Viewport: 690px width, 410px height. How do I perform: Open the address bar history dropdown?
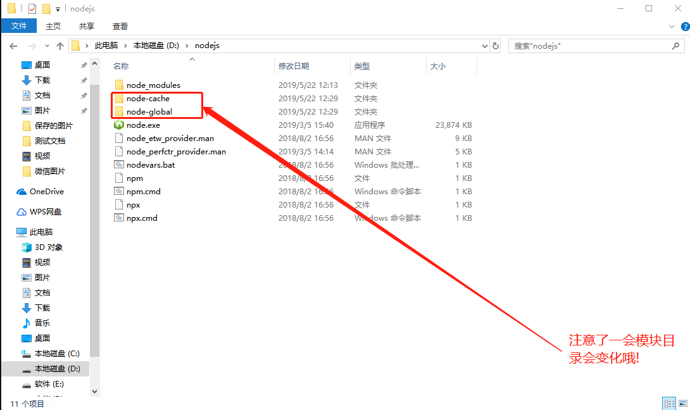[485, 46]
